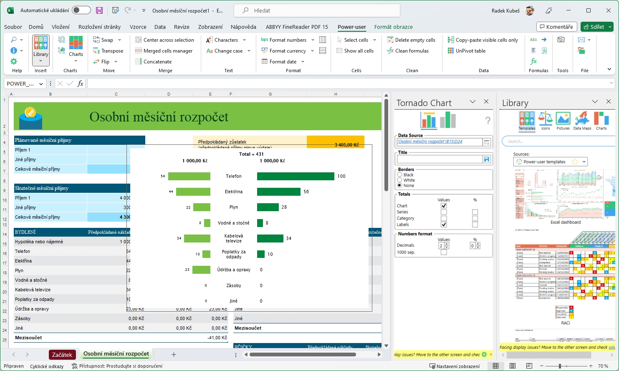Image resolution: width=619 pixels, height=371 pixels.
Task: Open the Vzorce ribbon tab
Action: coord(138,27)
